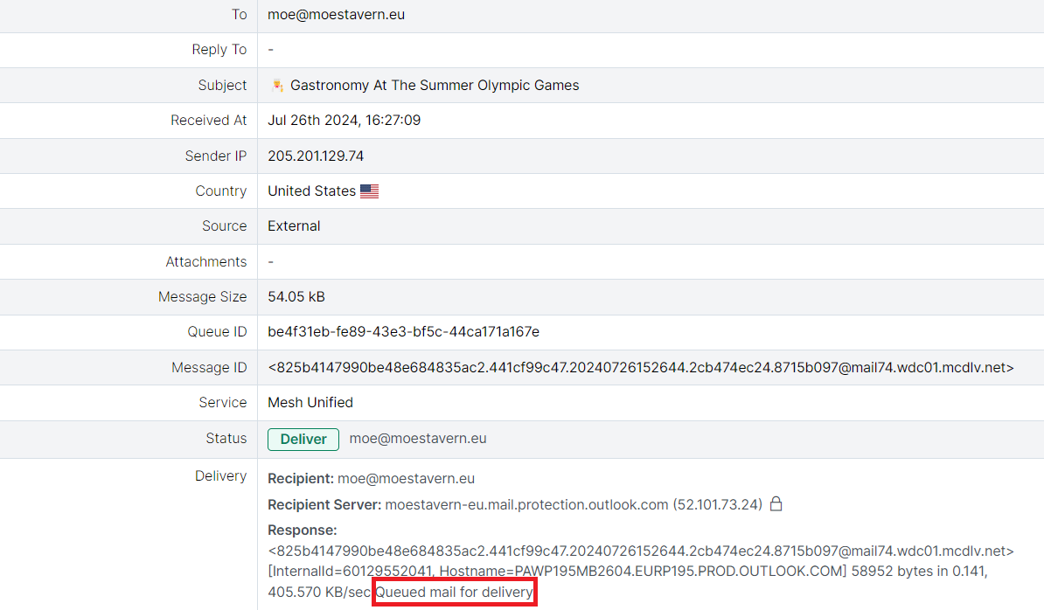Click the External source value
This screenshot has width=1044, height=610.
click(x=294, y=226)
